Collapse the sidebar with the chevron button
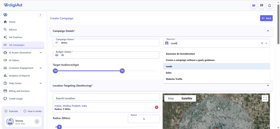 40,15
